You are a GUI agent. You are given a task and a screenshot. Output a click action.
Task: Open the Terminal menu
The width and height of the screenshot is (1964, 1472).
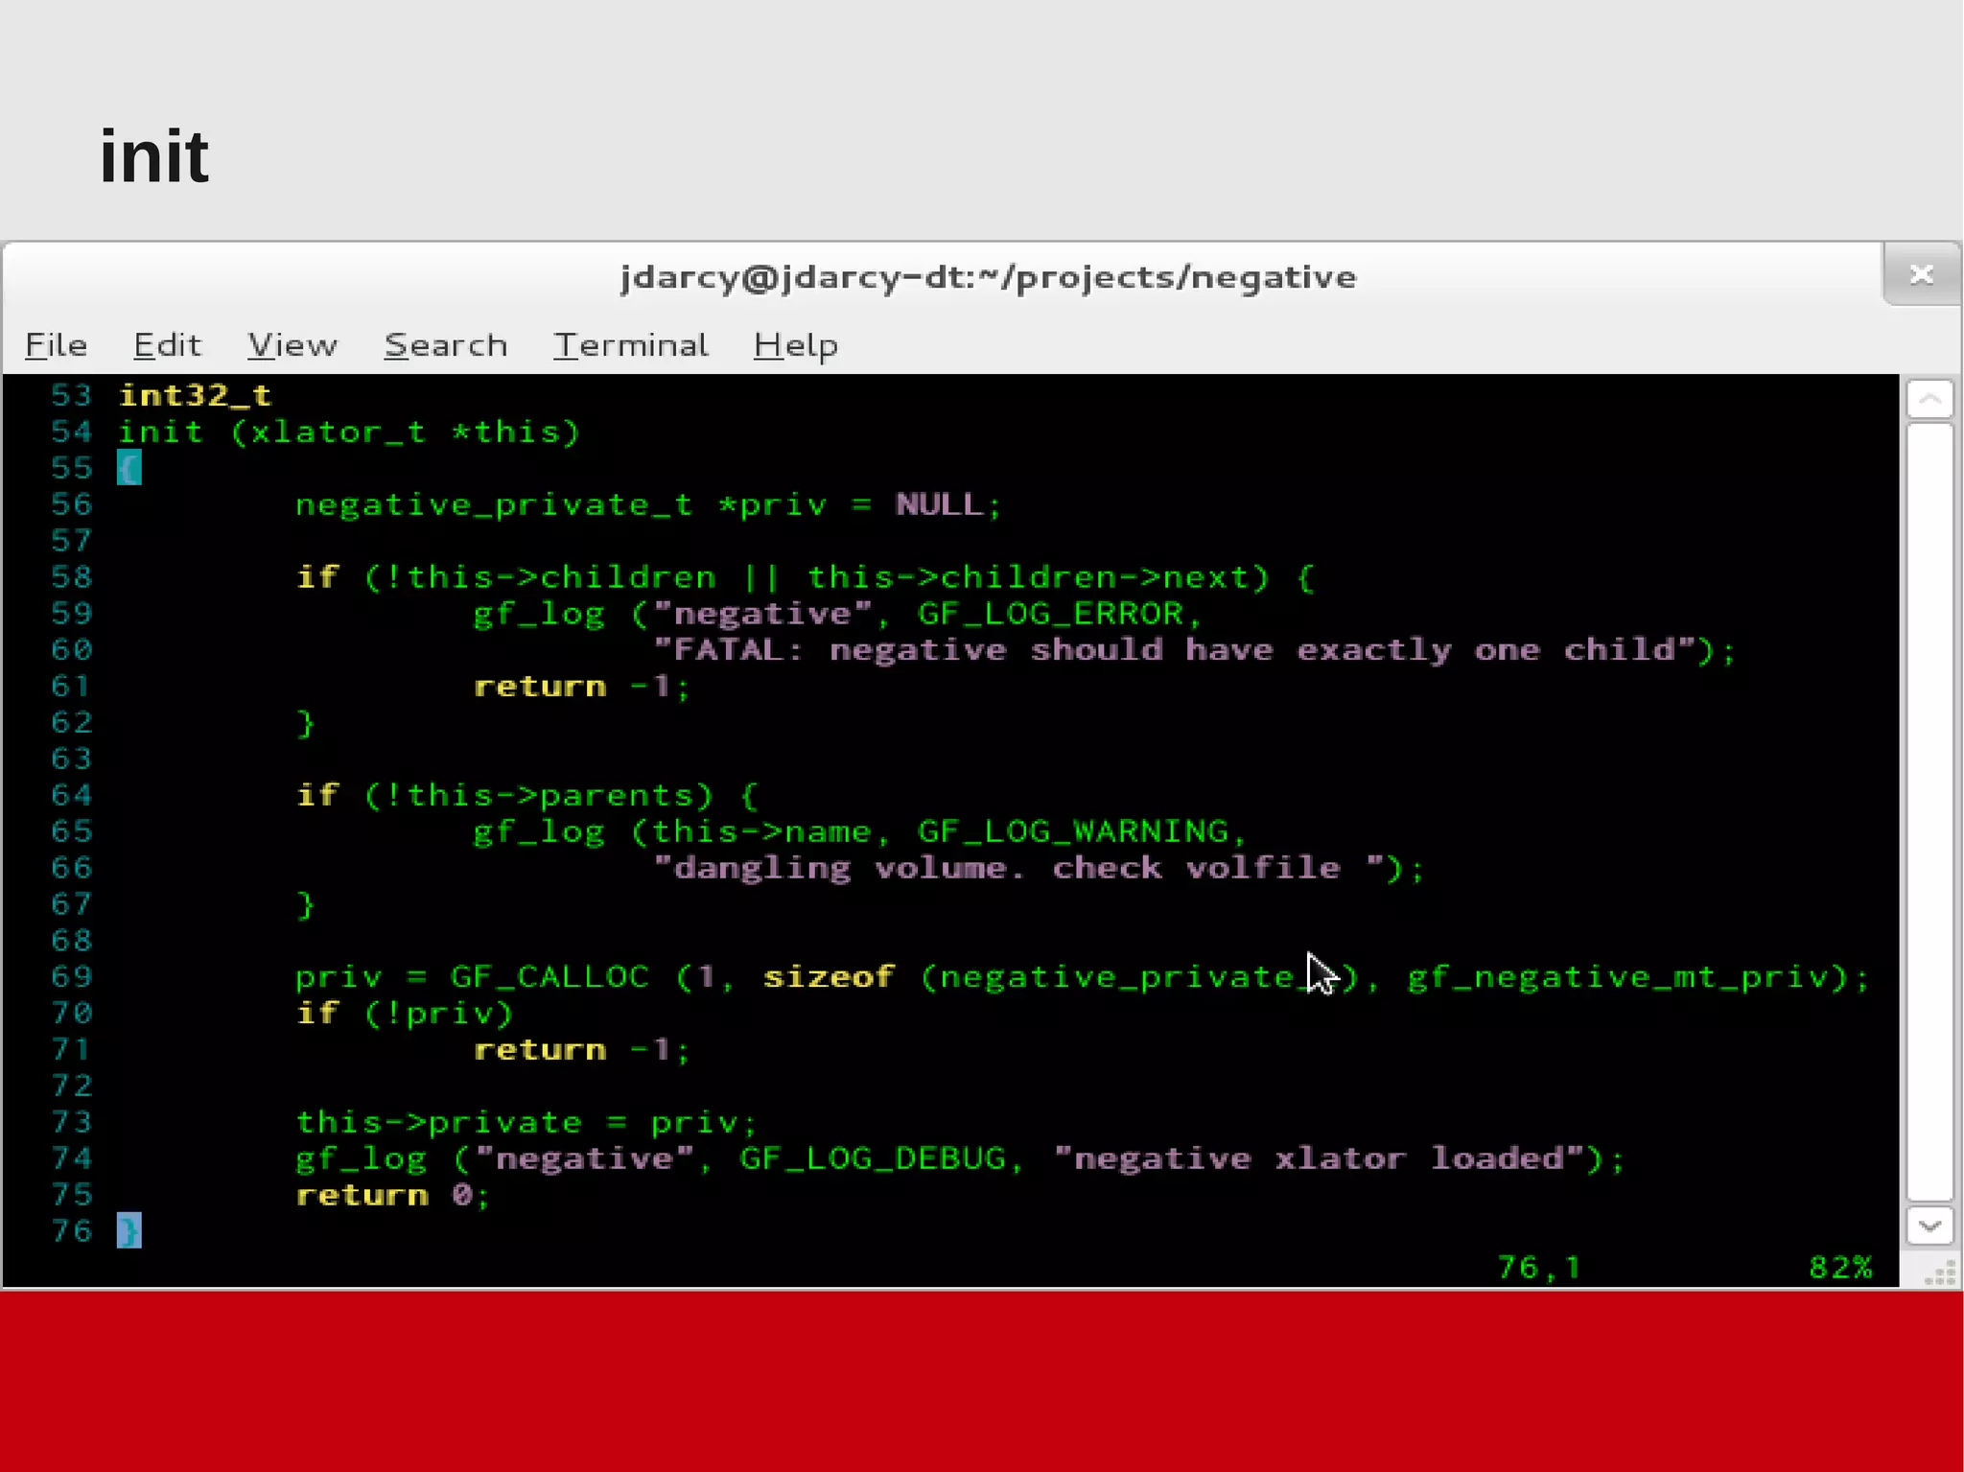coord(631,345)
